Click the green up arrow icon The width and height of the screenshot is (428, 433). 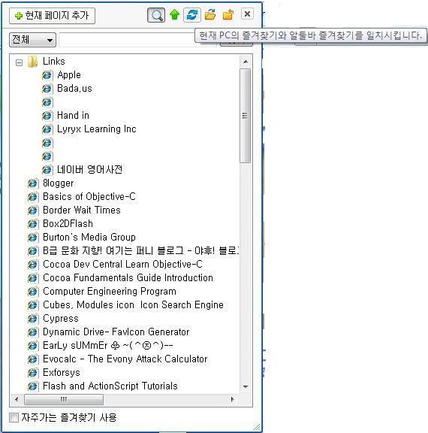click(174, 14)
